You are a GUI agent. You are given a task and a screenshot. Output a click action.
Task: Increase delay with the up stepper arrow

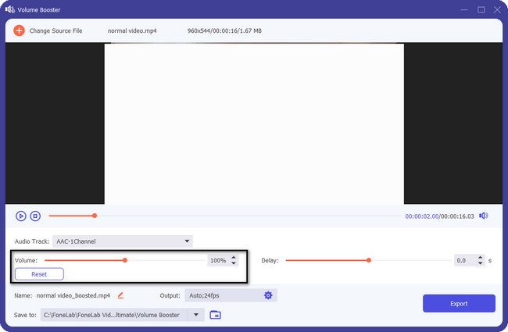coord(479,257)
